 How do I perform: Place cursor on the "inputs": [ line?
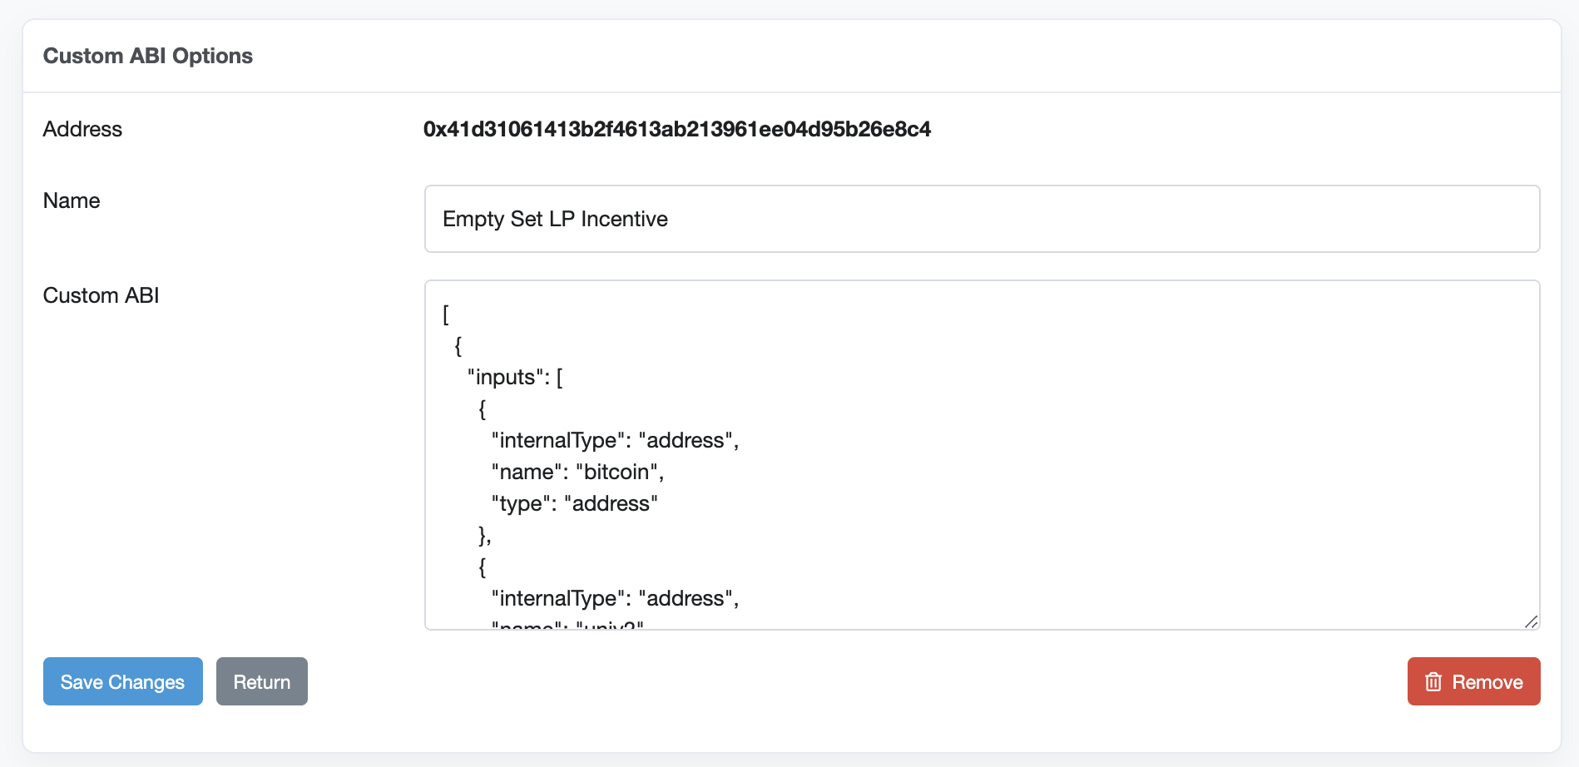515,378
